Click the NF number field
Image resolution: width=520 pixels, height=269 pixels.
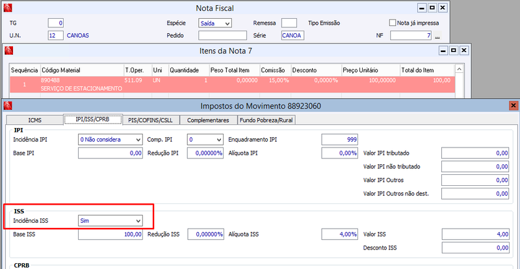click(x=411, y=35)
